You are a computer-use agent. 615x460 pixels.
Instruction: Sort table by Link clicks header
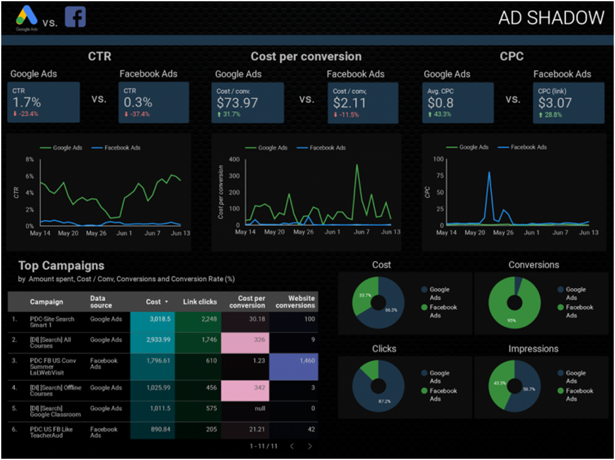[x=200, y=302]
